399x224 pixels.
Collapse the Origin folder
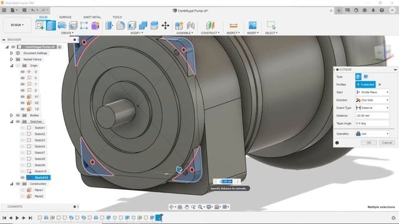pyautogui.click(x=11, y=65)
